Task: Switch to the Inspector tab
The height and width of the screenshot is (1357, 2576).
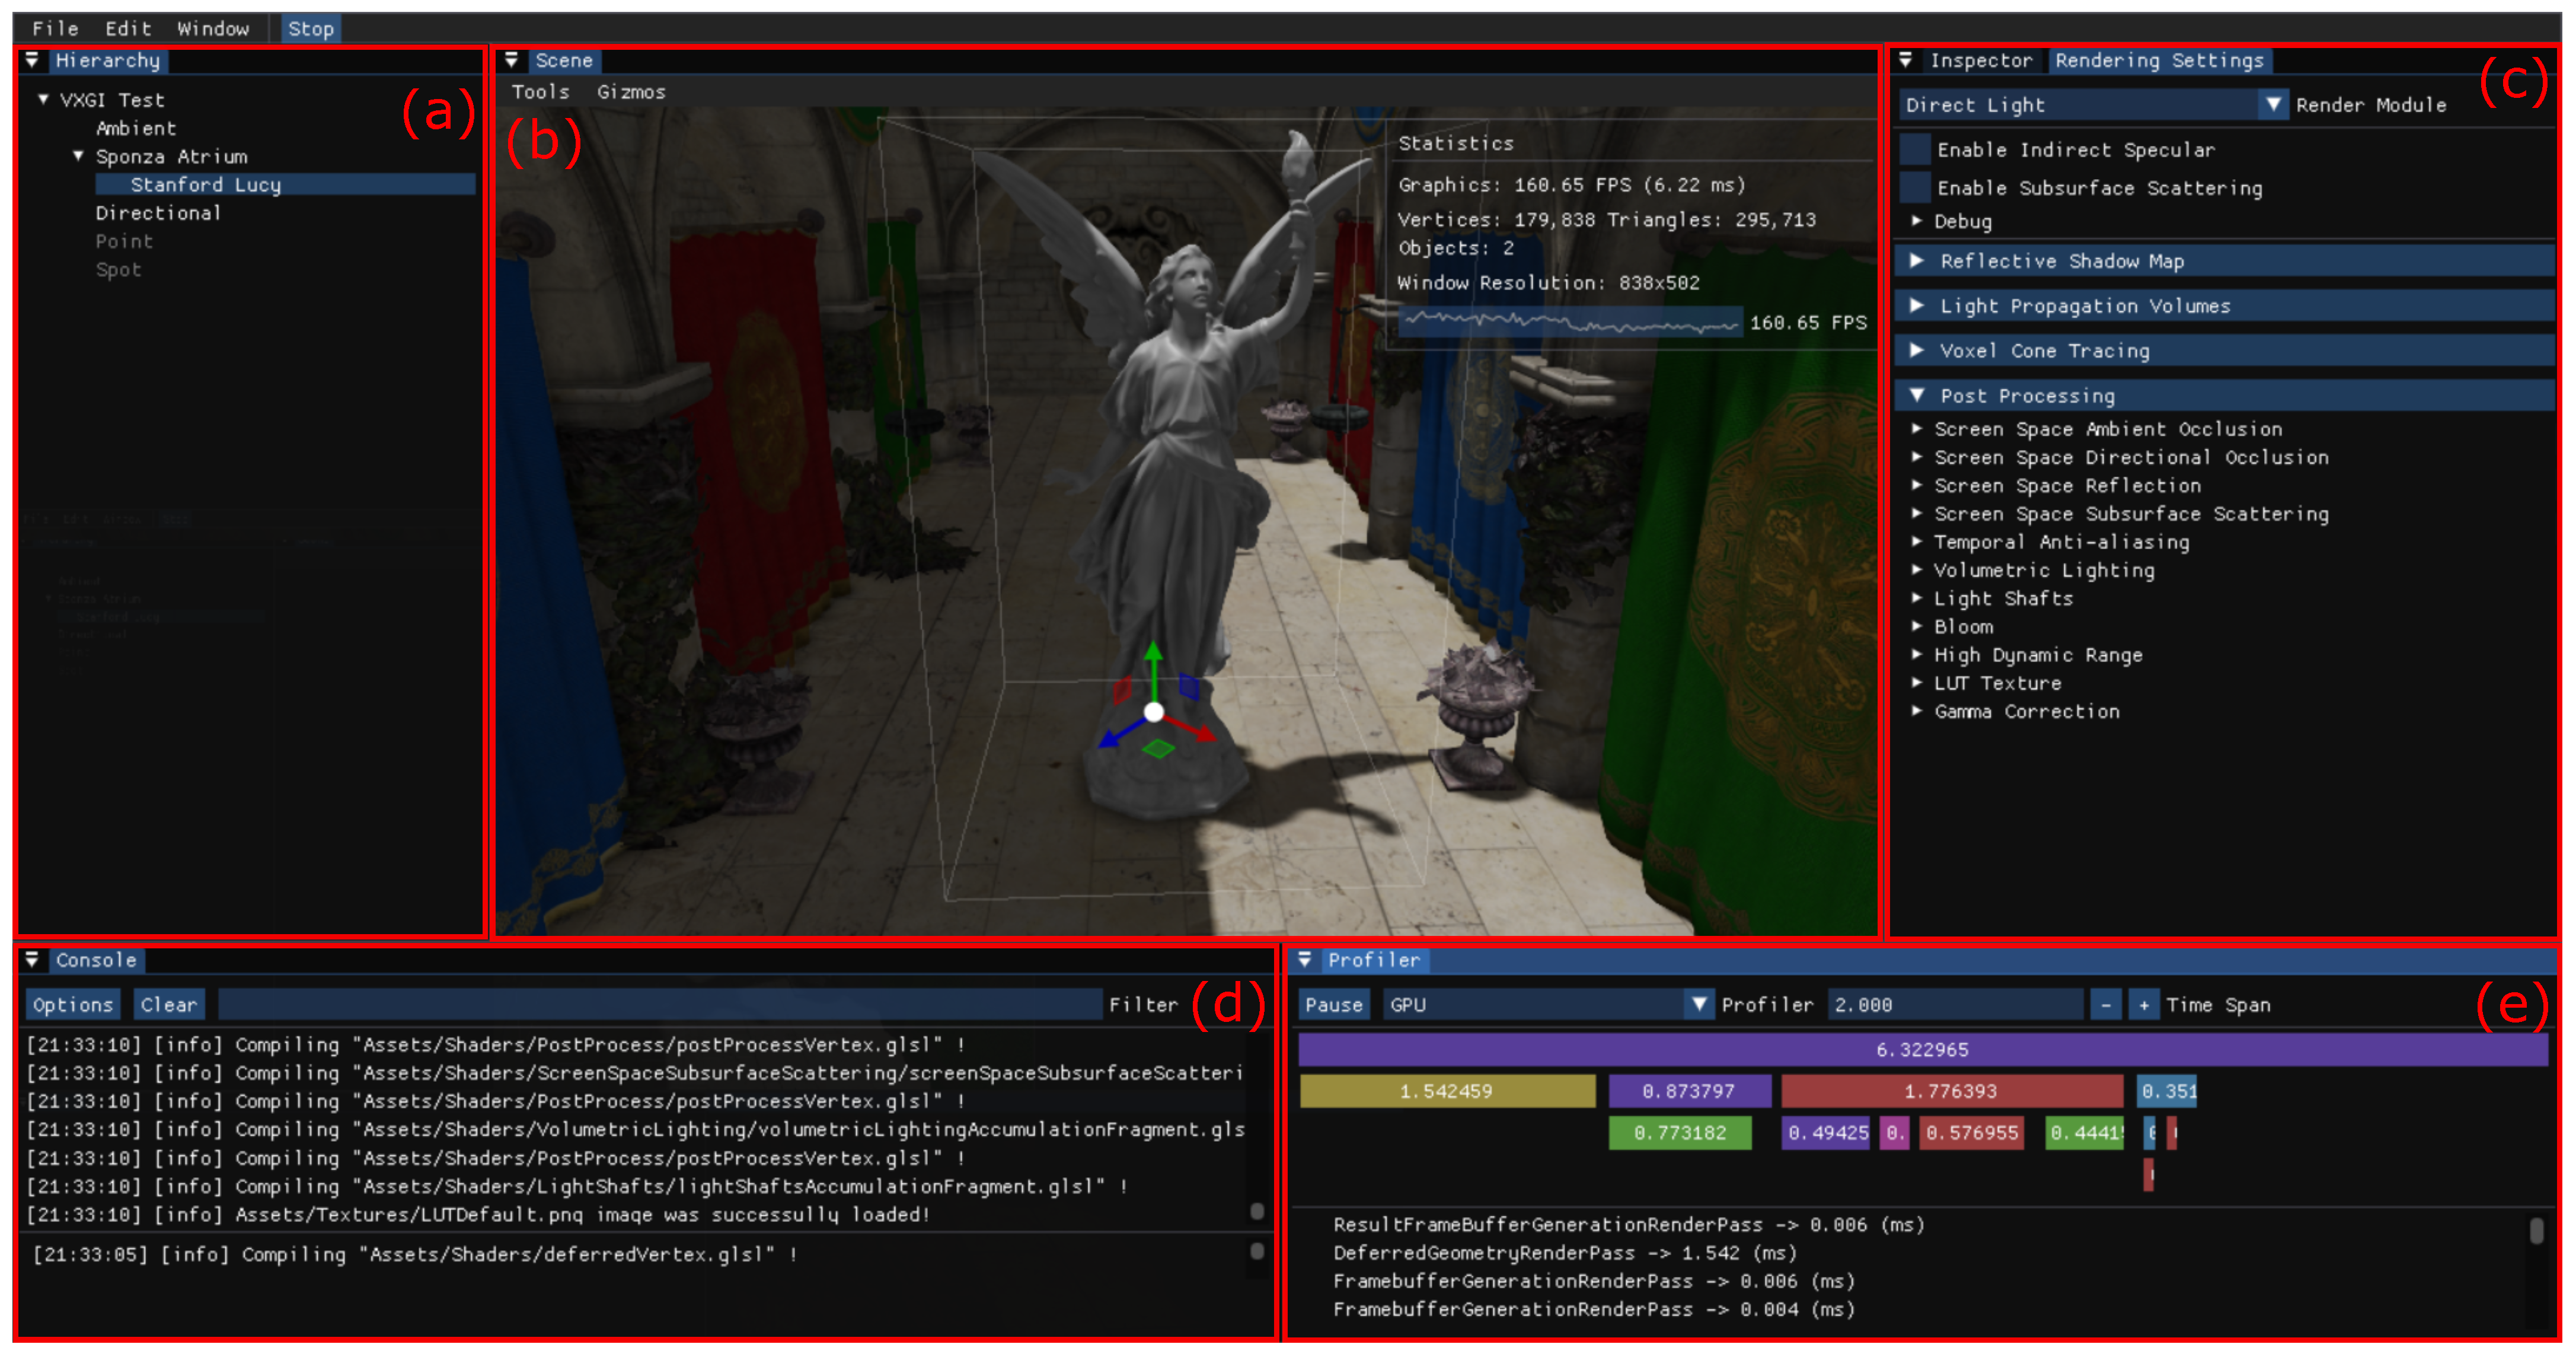Action: [1981, 60]
